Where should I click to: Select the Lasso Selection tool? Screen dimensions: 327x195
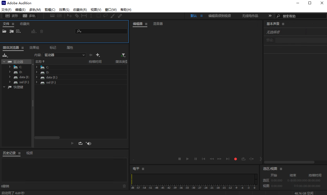[x=106, y=16]
